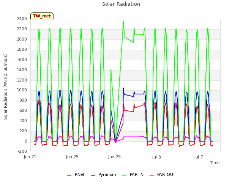Click the red RNet legend swatch

(69, 175)
